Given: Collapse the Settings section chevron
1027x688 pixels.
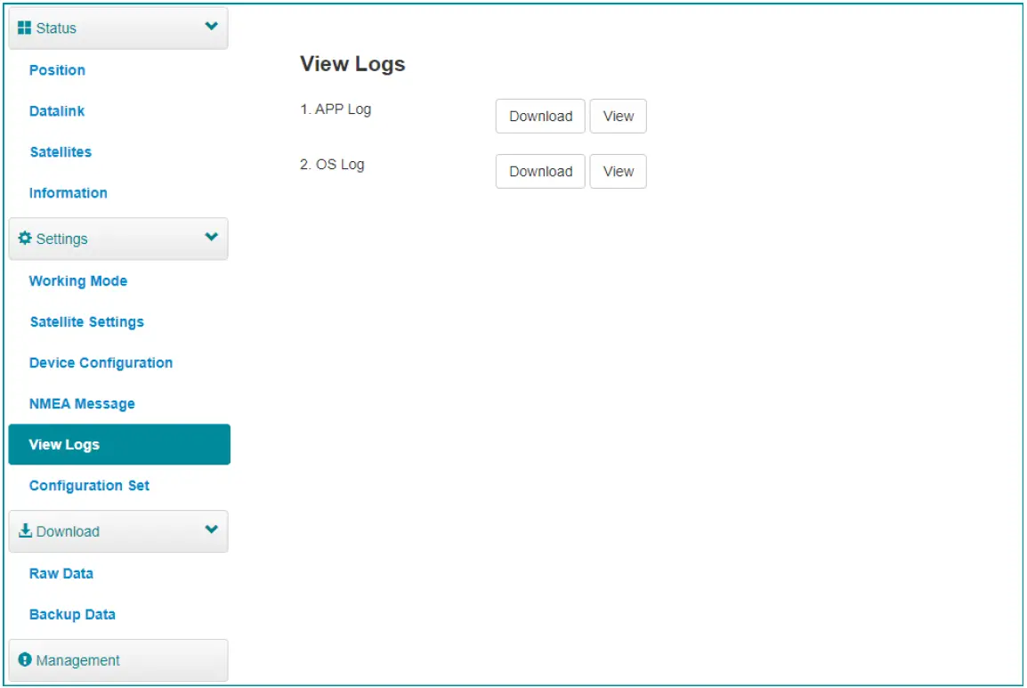Looking at the screenshot, I should pos(211,237).
